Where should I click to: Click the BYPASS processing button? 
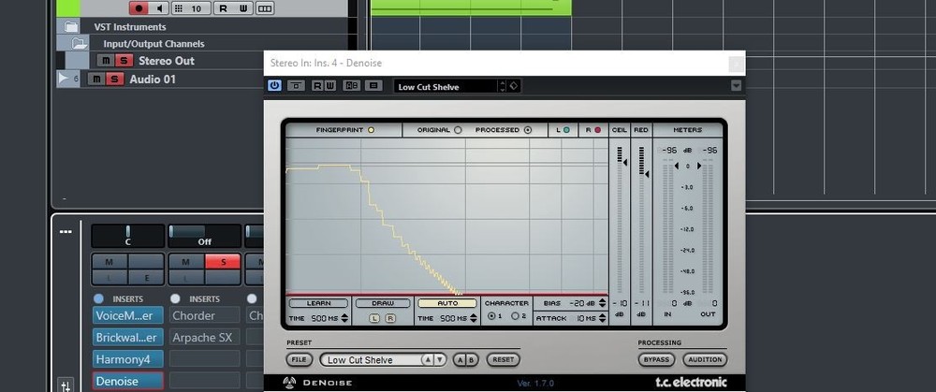point(657,360)
